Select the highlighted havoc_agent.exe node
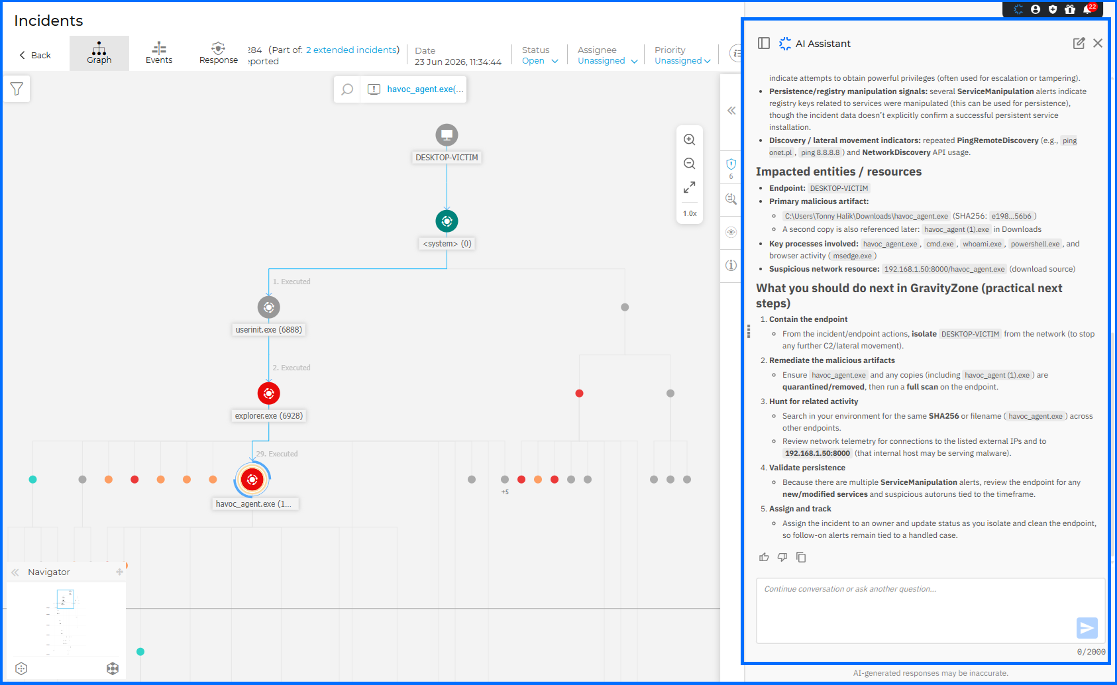1117x685 pixels. coord(252,480)
